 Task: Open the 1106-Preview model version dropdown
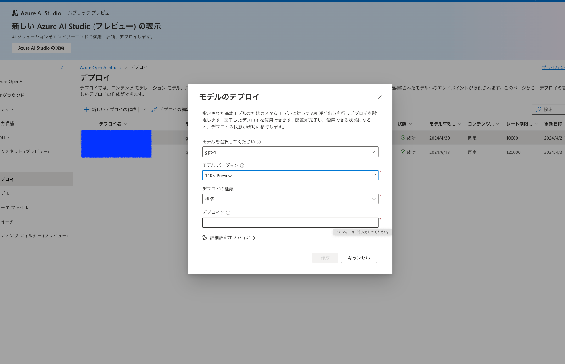(290, 175)
